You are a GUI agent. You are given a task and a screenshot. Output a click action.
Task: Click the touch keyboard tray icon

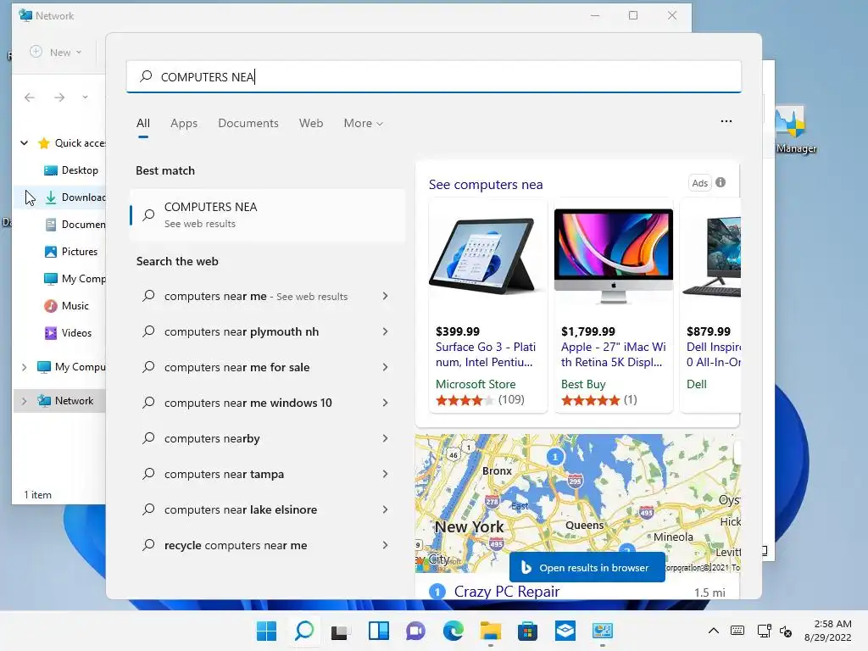pyautogui.click(x=737, y=631)
